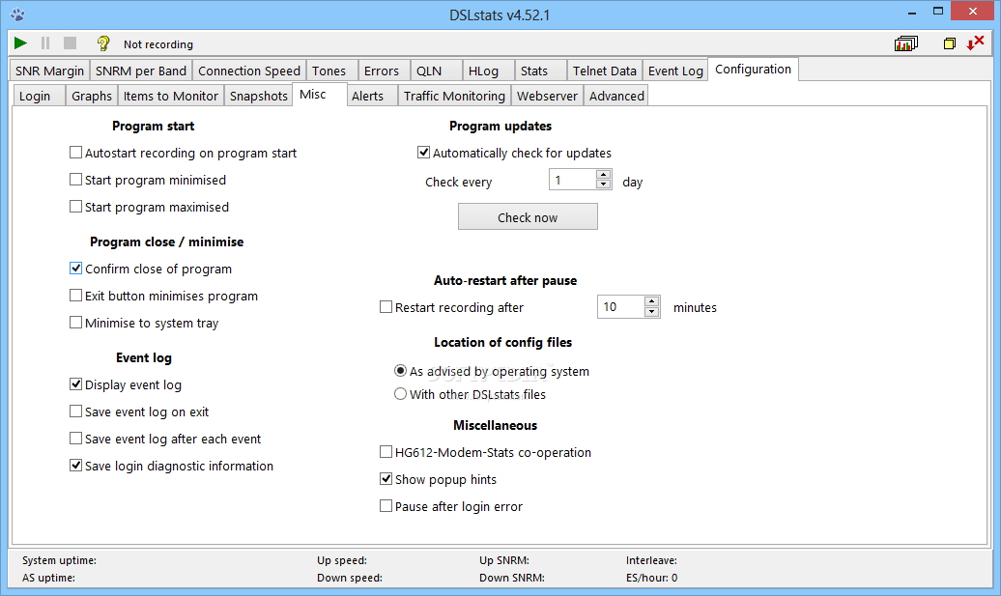Decrease restart minutes with down arrow
The image size is (1001, 596).
click(651, 311)
